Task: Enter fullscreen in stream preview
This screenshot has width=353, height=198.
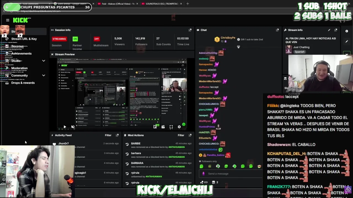Action: [171, 127]
